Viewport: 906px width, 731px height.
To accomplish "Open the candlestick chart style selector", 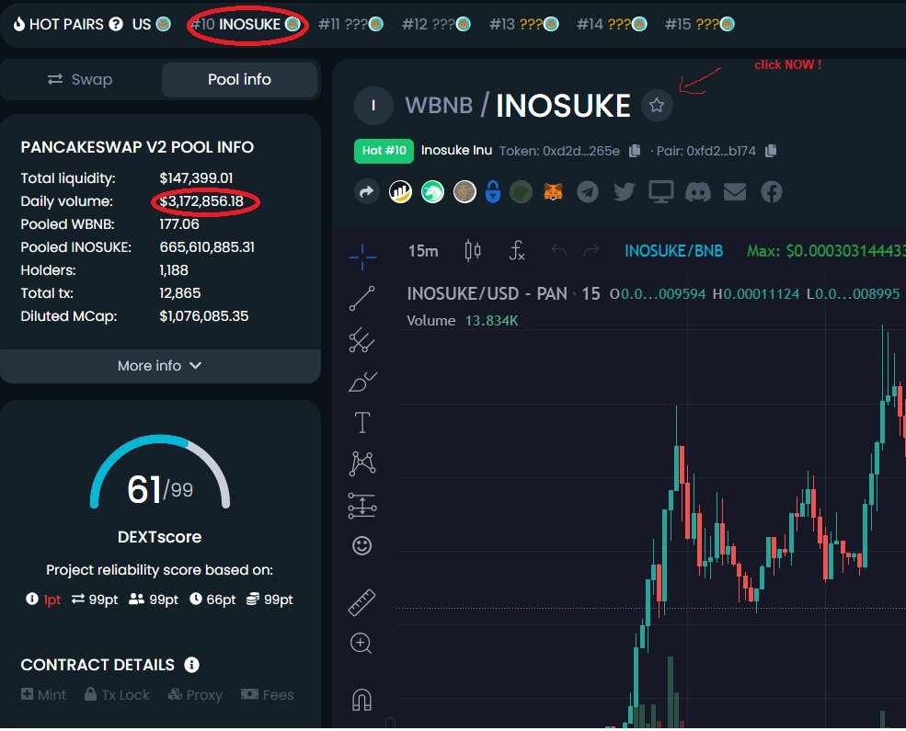I will click(x=473, y=251).
